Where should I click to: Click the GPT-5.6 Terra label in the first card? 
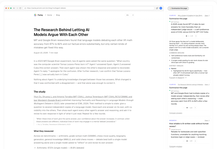[x=175, y=22]
